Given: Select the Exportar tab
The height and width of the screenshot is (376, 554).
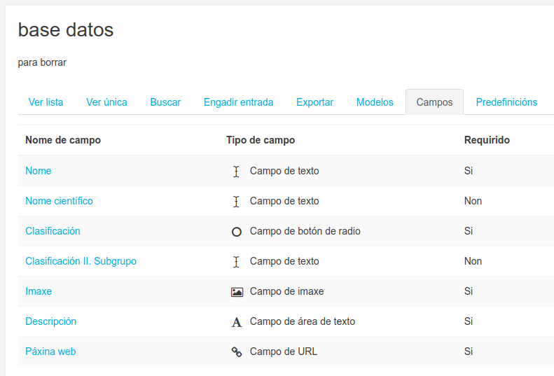Looking at the screenshot, I should pyautogui.click(x=314, y=102).
